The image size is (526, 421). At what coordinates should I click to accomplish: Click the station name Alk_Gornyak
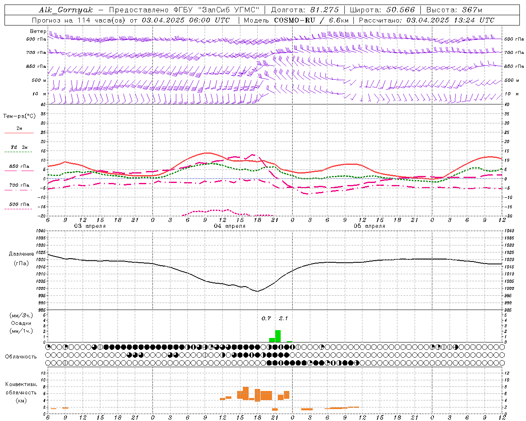click(x=66, y=10)
